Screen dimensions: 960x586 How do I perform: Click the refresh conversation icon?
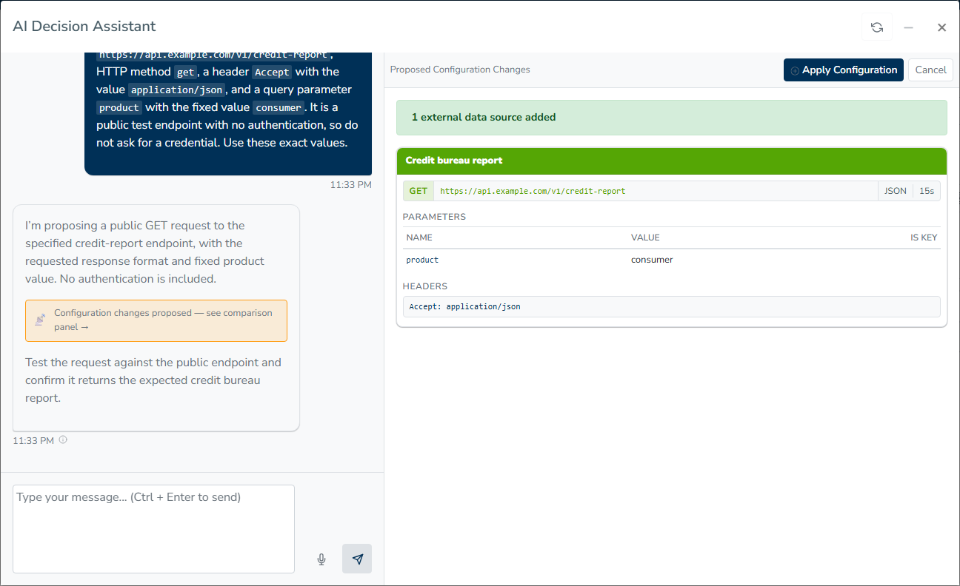coord(877,27)
